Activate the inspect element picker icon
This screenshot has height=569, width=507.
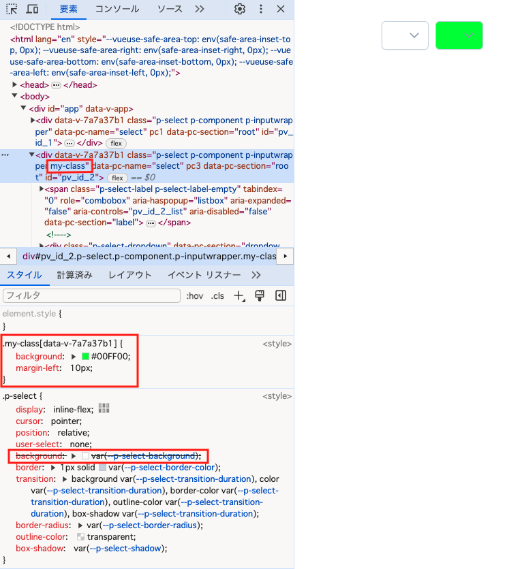[x=12, y=9]
